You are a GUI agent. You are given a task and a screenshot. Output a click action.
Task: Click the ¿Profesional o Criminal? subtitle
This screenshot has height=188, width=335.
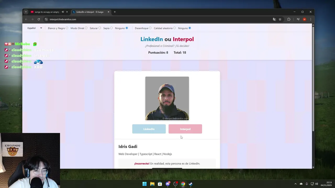pos(167,46)
